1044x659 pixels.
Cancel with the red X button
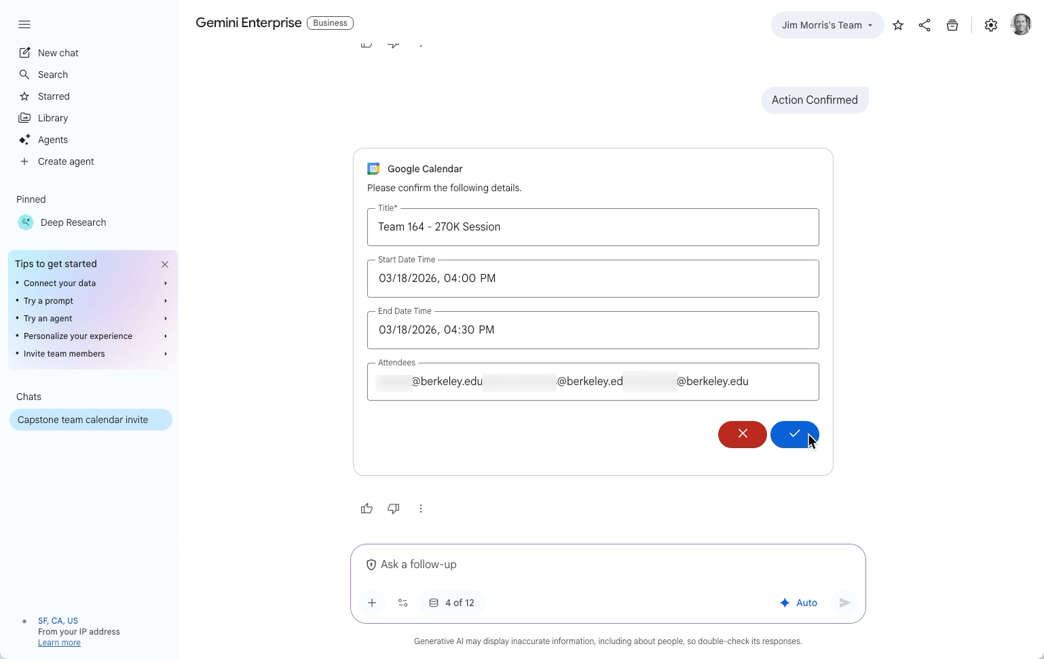[x=743, y=435]
